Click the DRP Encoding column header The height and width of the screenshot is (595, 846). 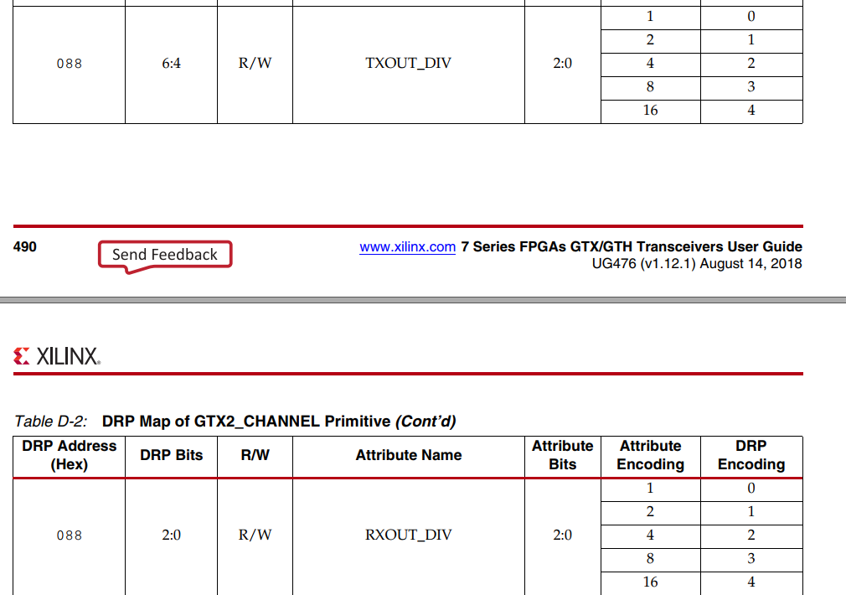[751, 456]
